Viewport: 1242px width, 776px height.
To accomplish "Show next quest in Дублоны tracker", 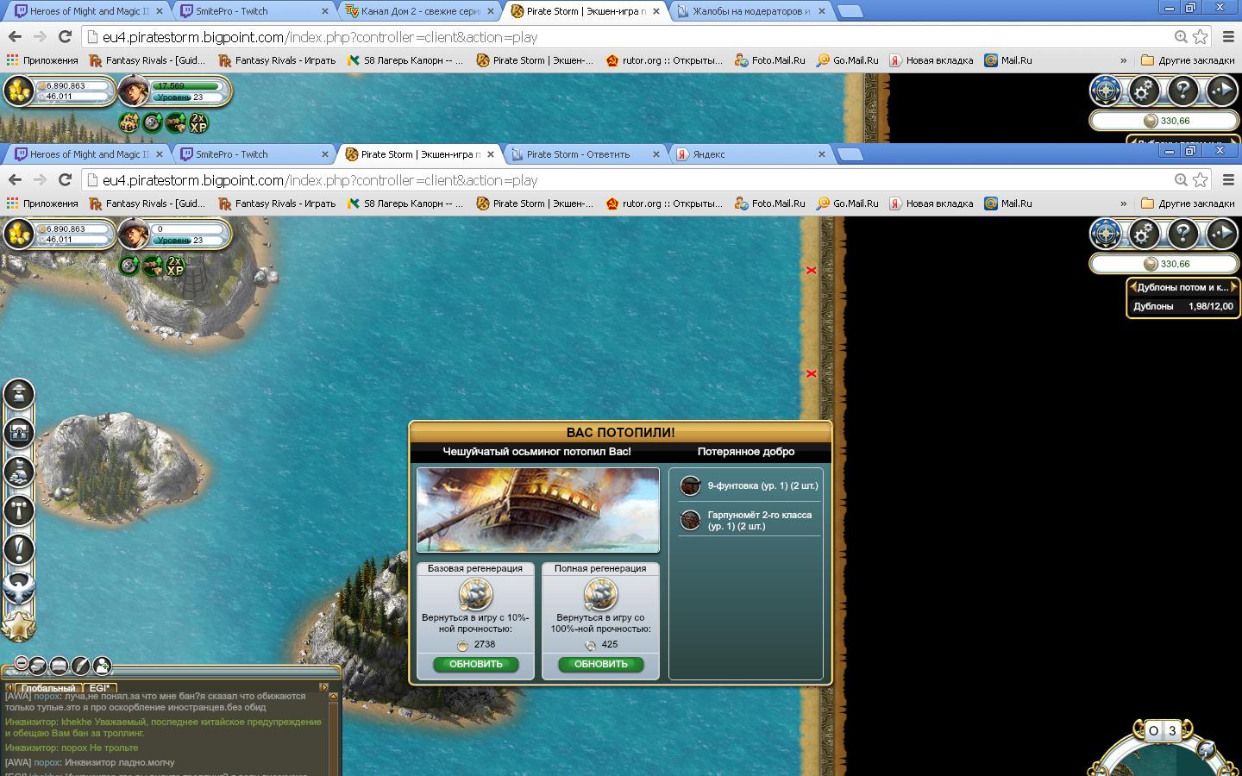I will [x=1233, y=287].
